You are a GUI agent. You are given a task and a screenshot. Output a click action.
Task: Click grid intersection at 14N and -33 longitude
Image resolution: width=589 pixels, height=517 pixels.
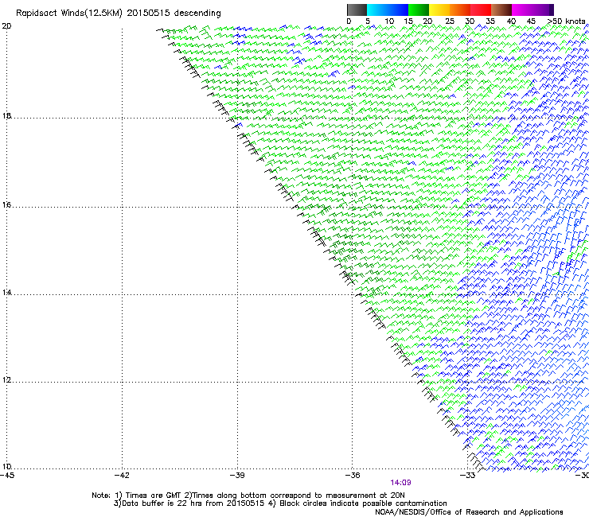click(467, 294)
